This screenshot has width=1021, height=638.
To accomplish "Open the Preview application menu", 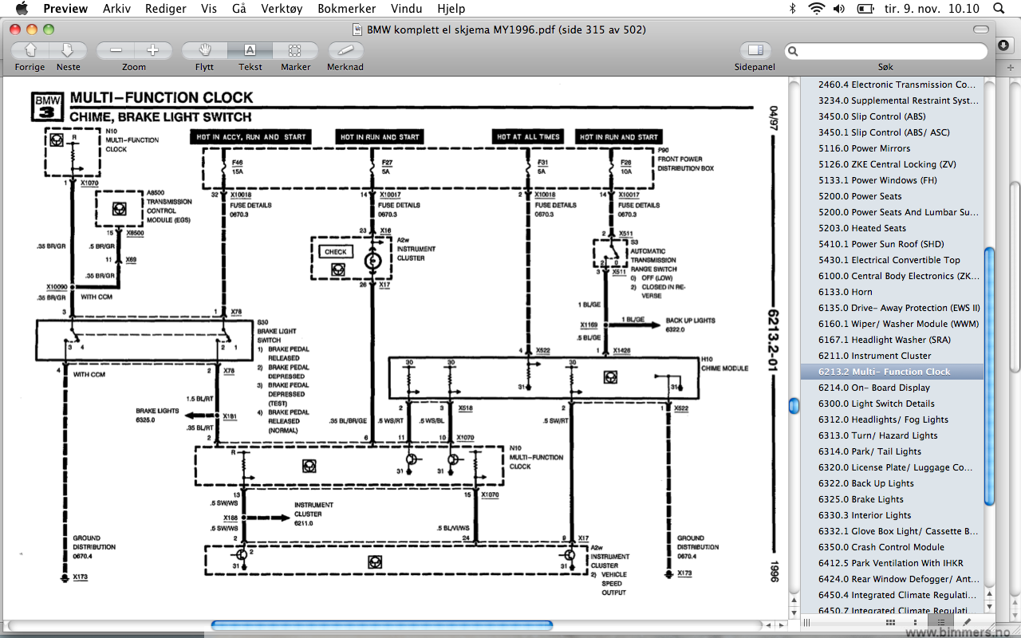I will coord(65,9).
